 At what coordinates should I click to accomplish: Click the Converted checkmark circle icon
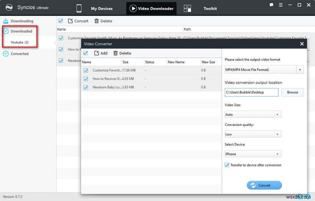(x=6, y=54)
